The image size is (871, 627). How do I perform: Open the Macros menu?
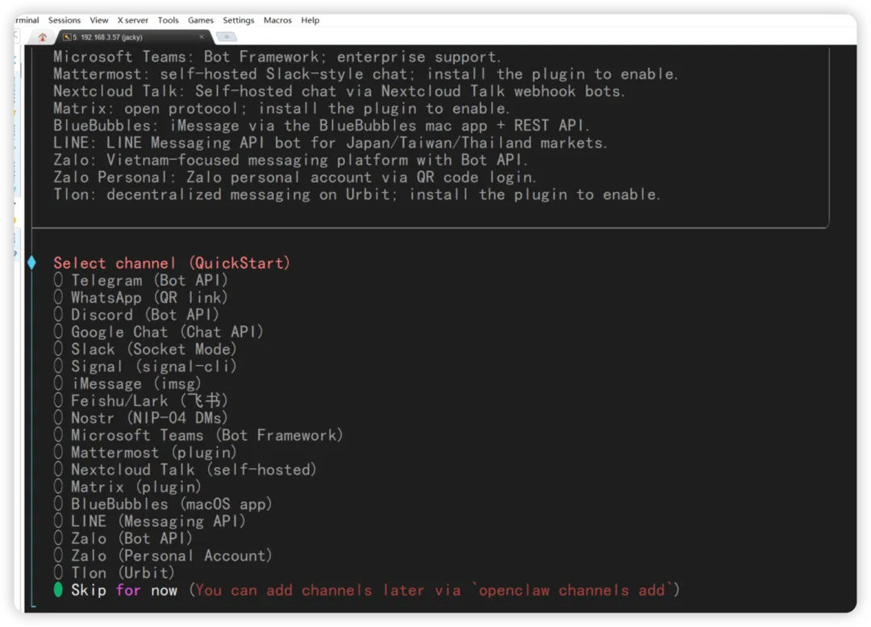[277, 20]
